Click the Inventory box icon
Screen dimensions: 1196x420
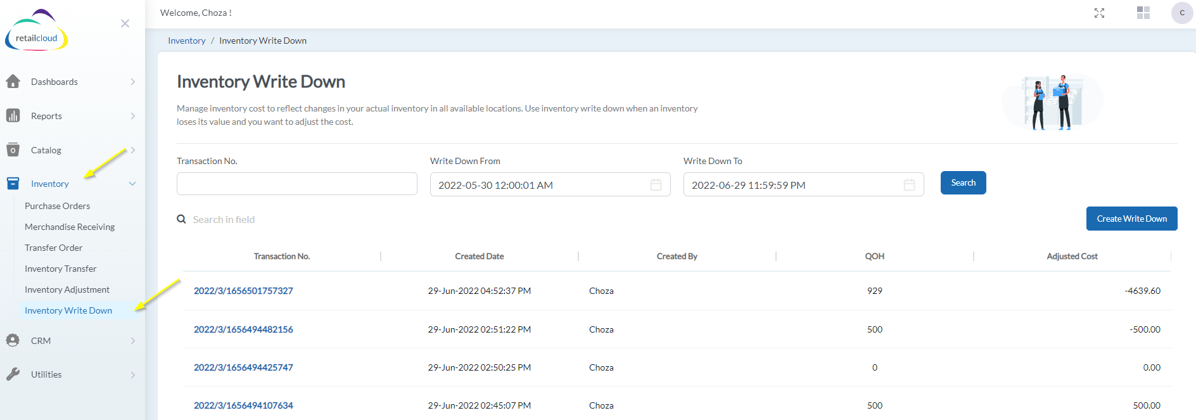pyautogui.click(x=13, y=184)
